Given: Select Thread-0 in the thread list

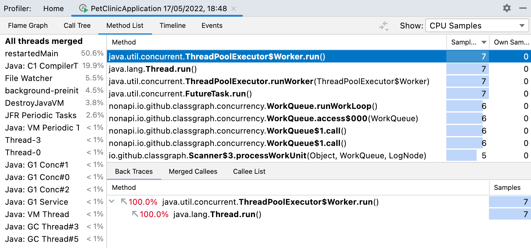Looking at the screenshot, I should click(53, 152).
